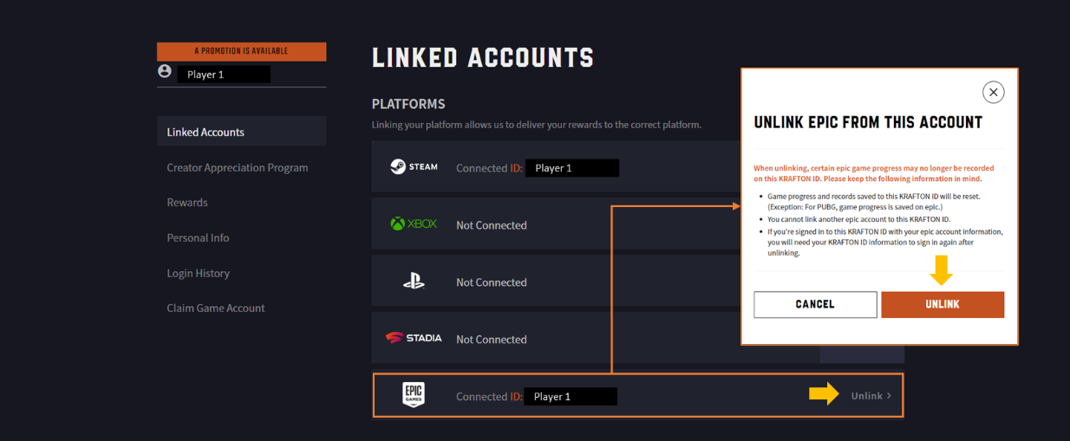Open Creator Appreciation Program page

click(237, 167)
